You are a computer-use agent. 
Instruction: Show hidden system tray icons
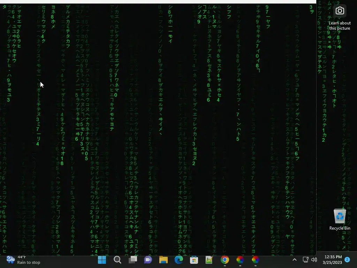click(x=294, y=260)
